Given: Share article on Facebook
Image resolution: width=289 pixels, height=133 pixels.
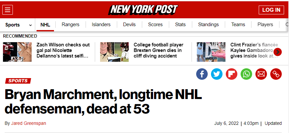Looking at the screenshot, I should [x=202, y=74].
